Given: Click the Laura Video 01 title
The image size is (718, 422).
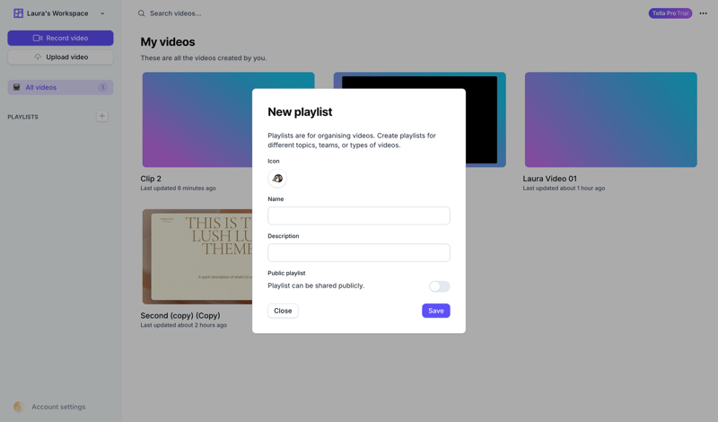Looking at the screenshot, I should [x=549, y=179].
